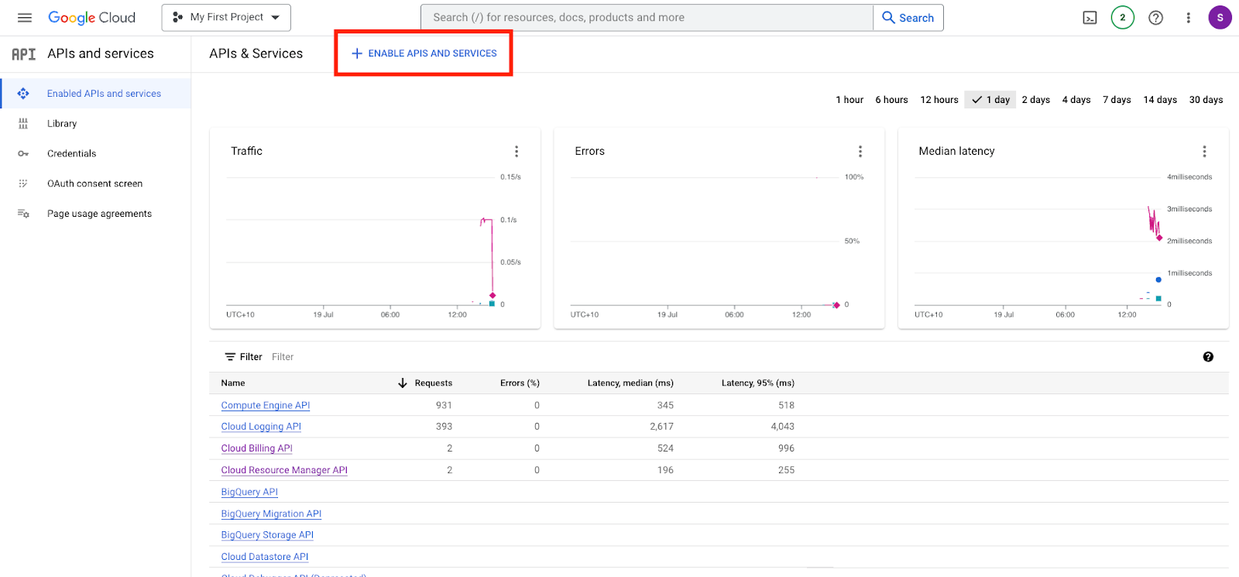Screen dimensions: 1239x577
Task: Click the Library grid icon
Action: click(23, 124)
